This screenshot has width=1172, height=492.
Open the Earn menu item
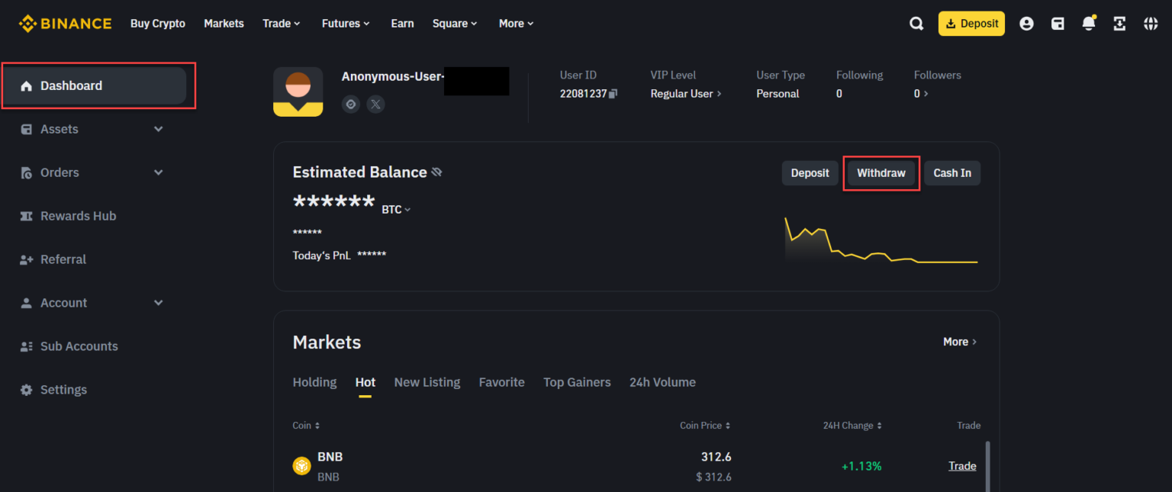(402, 23)
